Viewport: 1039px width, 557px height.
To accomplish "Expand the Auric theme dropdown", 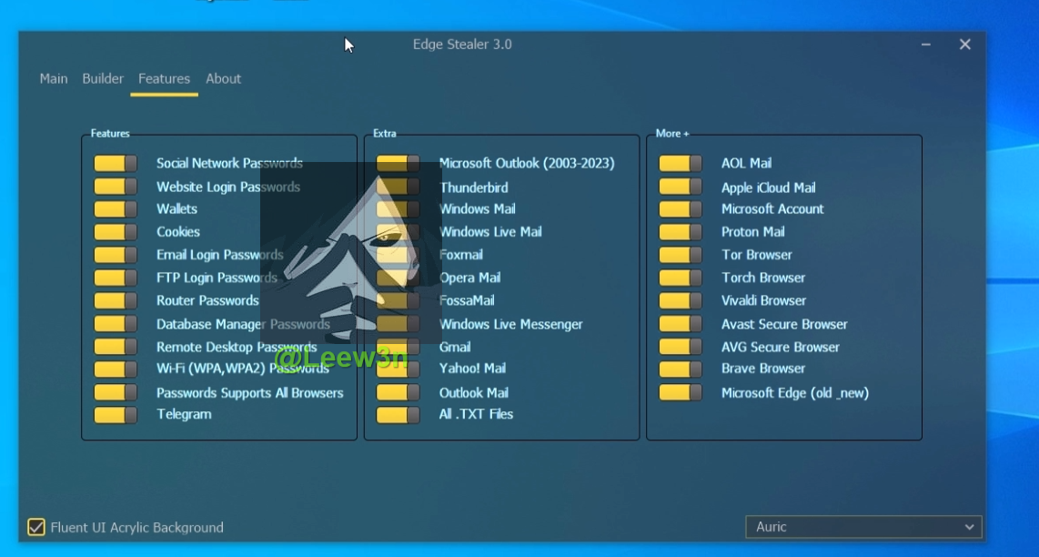I will pyautogui.click(x=862, y=527).
